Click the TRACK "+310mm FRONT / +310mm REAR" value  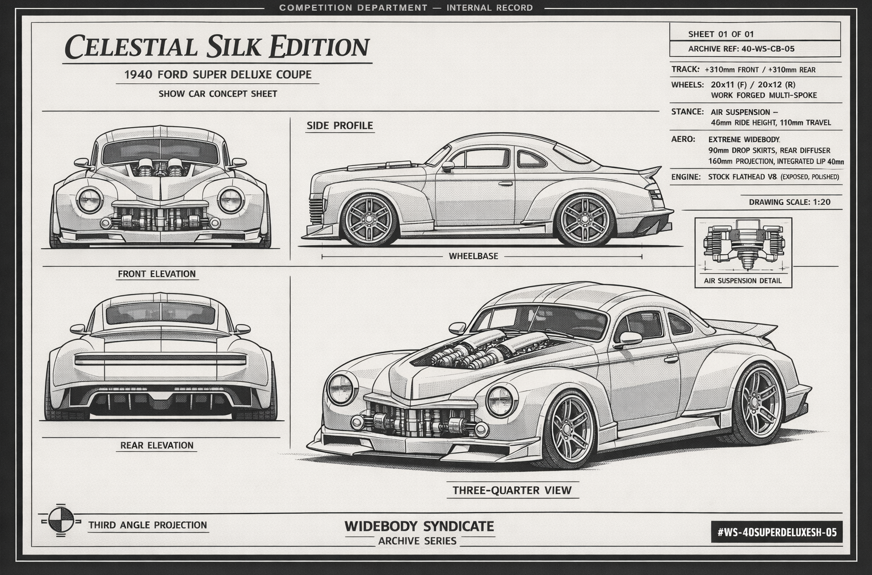tap(760, 70)
